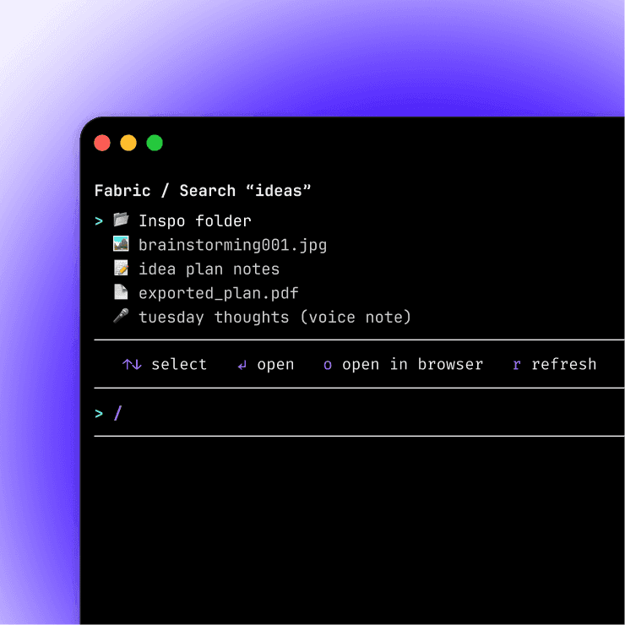The height and width of the screenshot is (625, 625).
Task: Click the return-arrow icon before open
Action: pos(242,365)
